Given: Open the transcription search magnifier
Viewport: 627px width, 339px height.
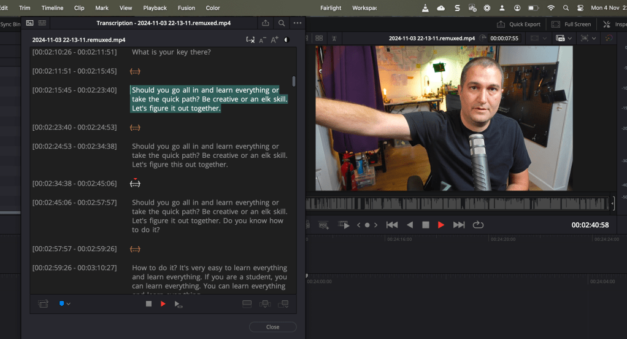Looking at the screenshot, I should click(x=282, y=23).
